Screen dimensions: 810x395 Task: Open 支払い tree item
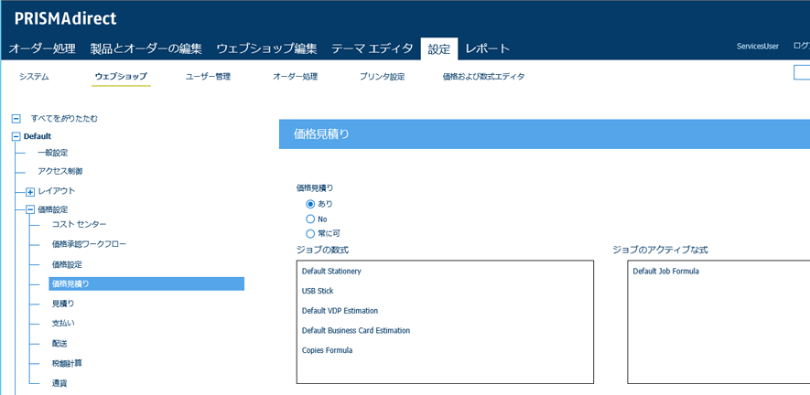pyautogui.click(x=63, y=323)
